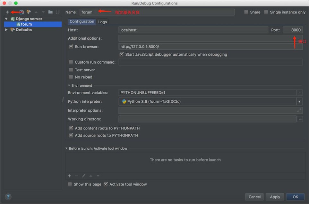The width and height of the screenshot is (309, 204).
Task: Expand the Interpreter options field
Action: click(x=299, y=110)
